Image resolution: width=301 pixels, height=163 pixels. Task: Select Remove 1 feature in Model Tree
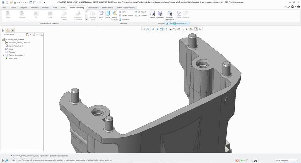[x=11, y=52]
